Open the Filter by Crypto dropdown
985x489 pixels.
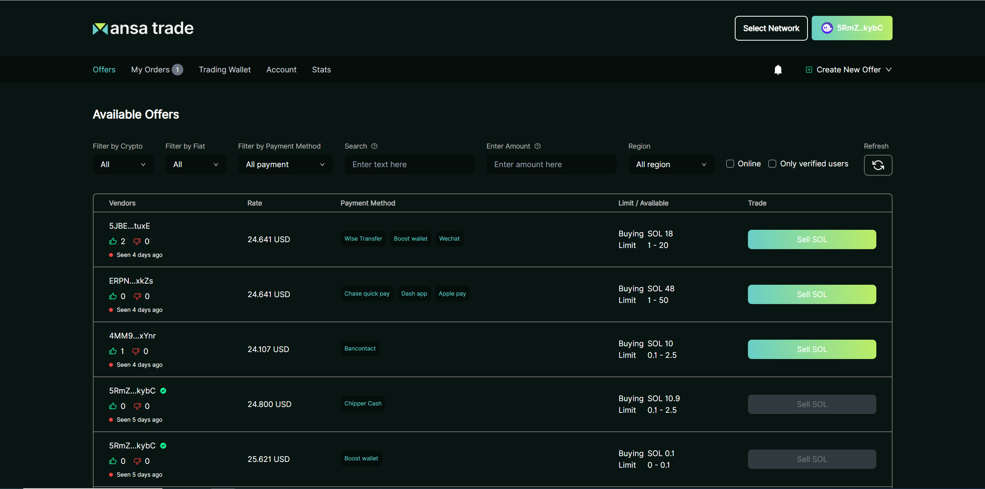click(x=123, y=164)
